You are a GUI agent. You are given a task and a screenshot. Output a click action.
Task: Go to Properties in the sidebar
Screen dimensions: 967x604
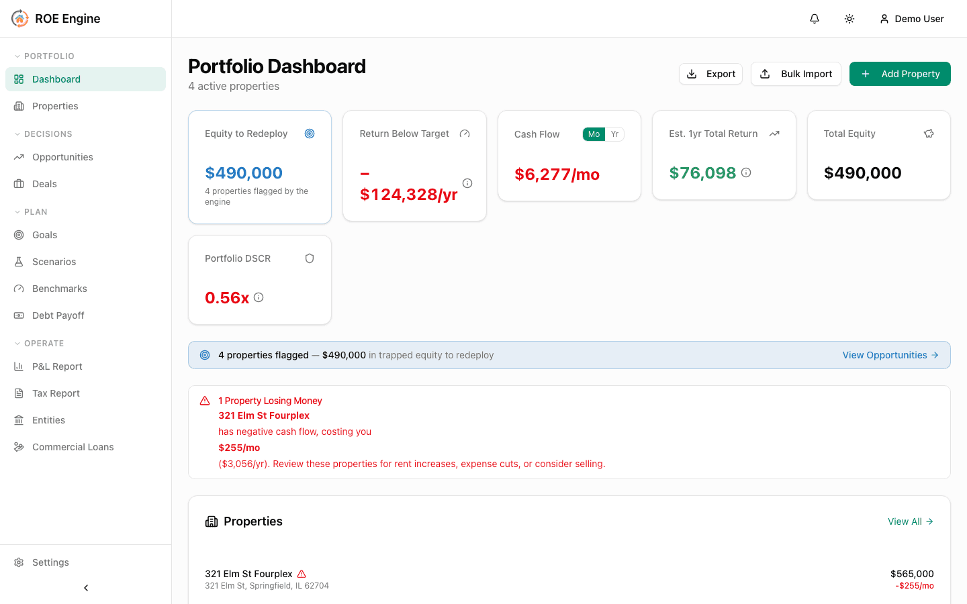(x=85, y=106)
